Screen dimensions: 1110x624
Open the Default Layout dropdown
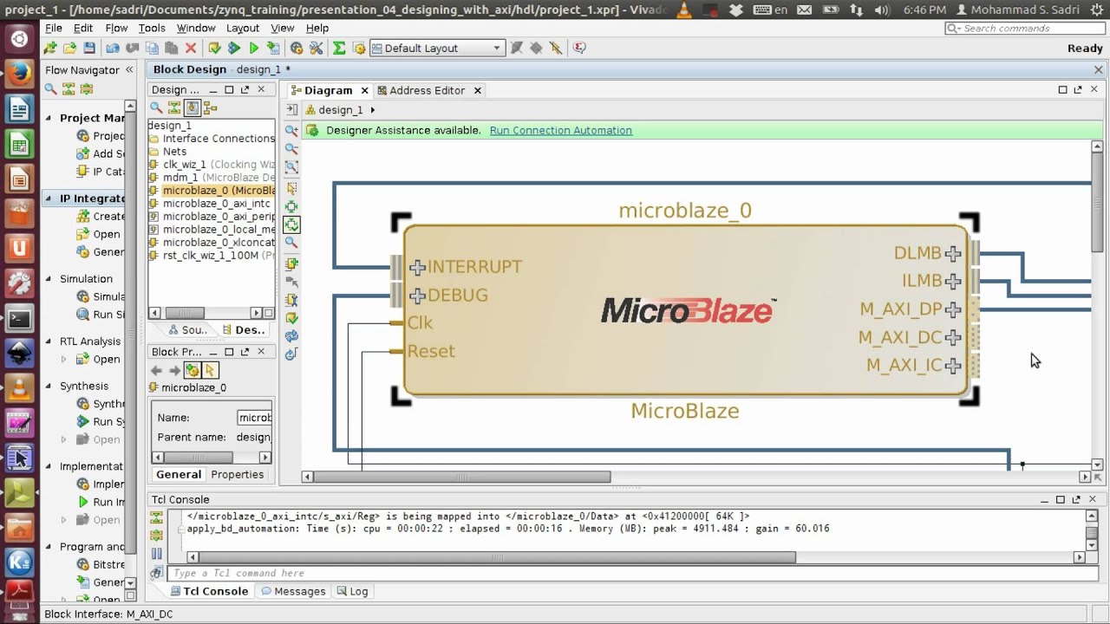[437, 49]
